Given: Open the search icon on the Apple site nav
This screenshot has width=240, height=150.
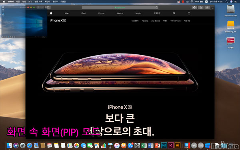Looking at the screenshot, I should pyautogui.click(x=174, y=13).
